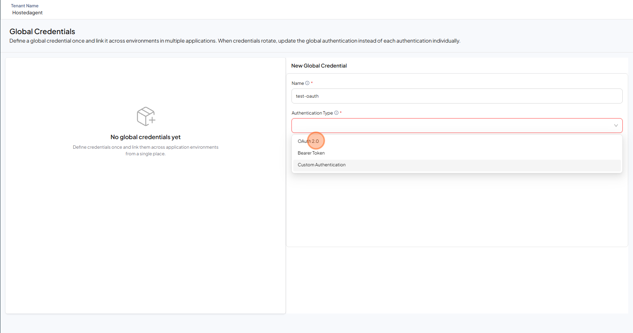Click the 'Define credentials once' empty-state description

[146, 151]
